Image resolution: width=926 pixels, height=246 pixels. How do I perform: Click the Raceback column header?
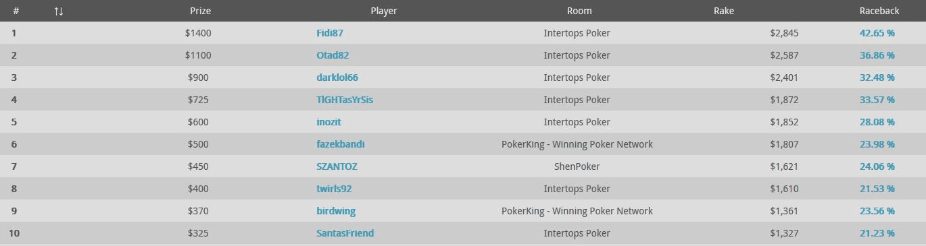[879, 11]
